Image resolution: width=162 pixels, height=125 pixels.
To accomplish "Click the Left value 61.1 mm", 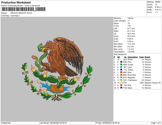I will pyautogui.click(x=131, y=29).
